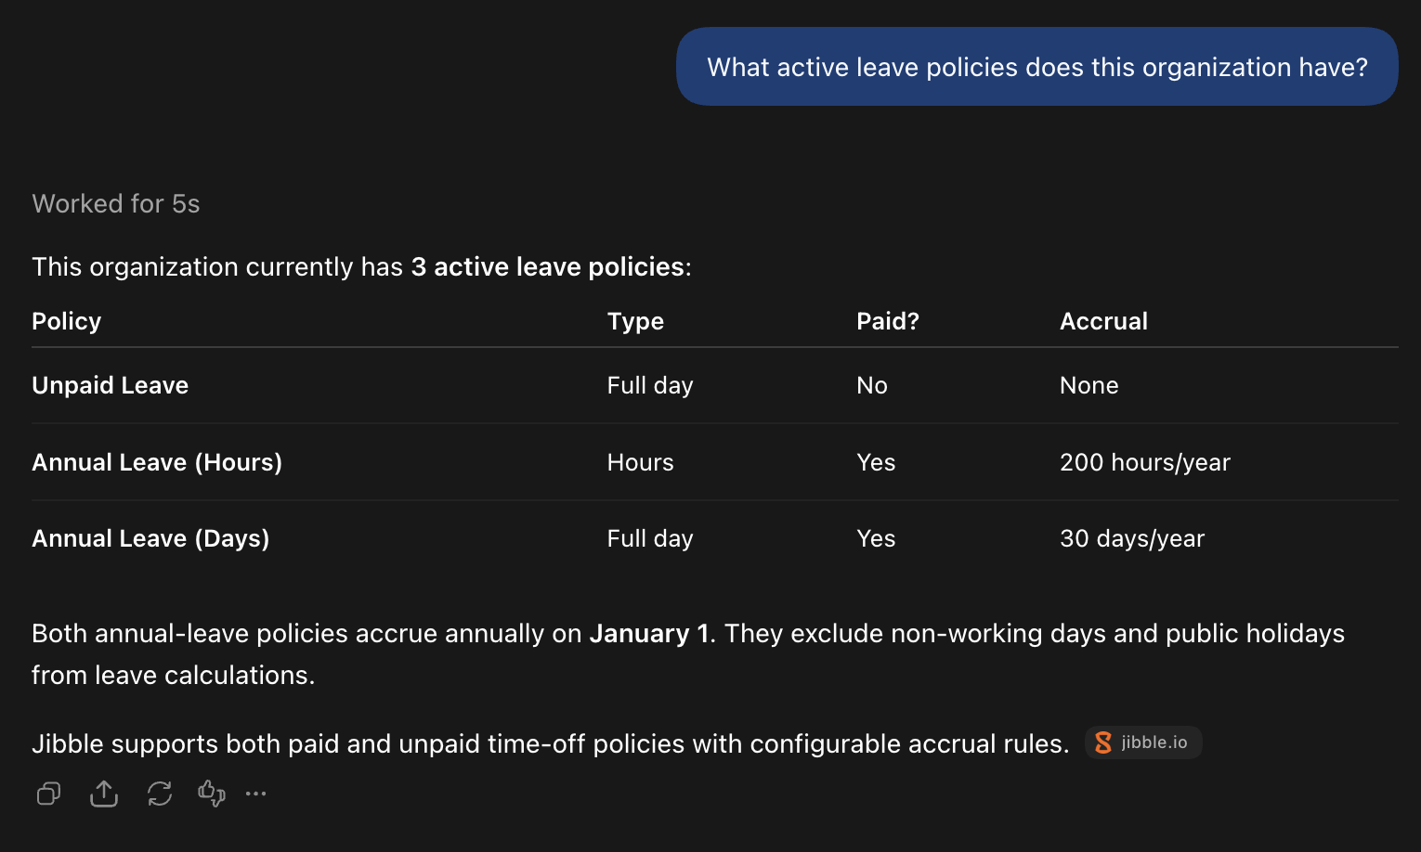Click the bold 'January 1' text

click(649, 634)
